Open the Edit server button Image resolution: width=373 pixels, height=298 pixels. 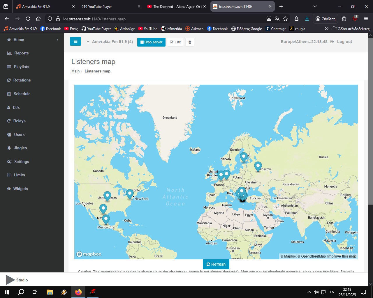[175, 42]
